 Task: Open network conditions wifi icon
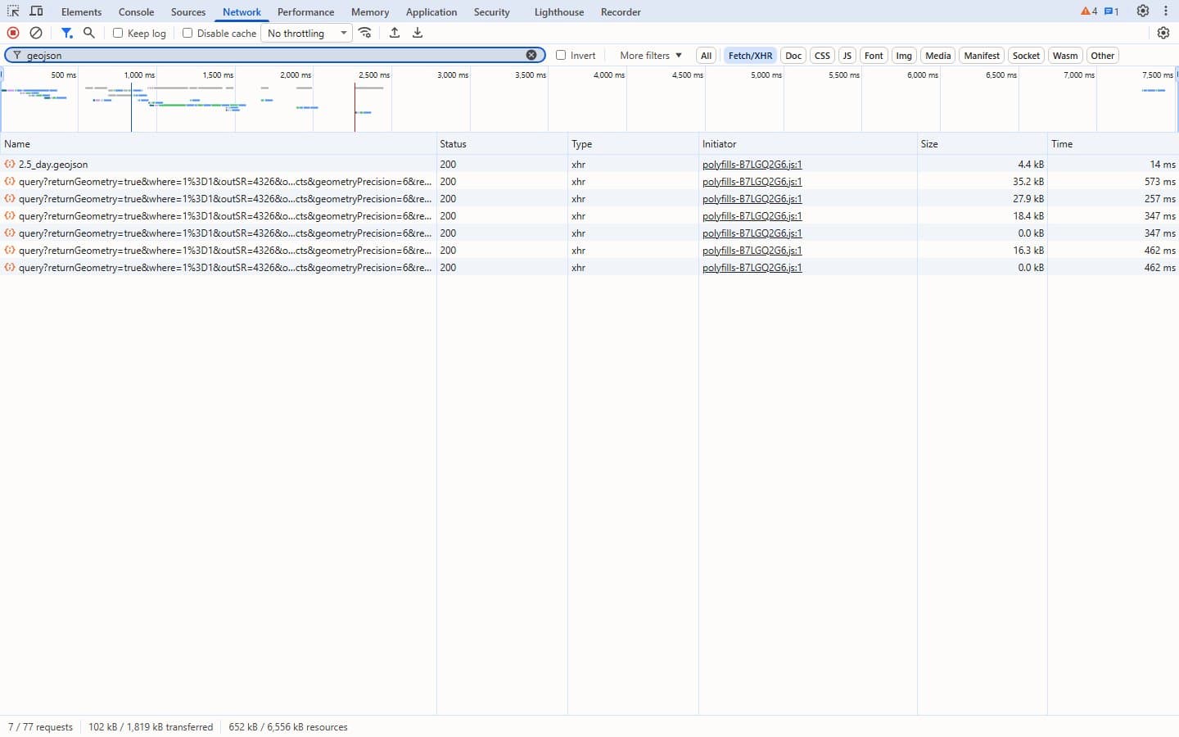365,33
